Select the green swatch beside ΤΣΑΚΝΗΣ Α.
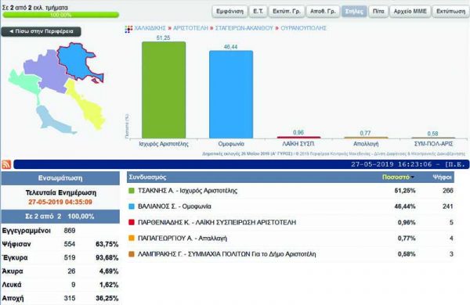This screenshot has height=305, width=470. pyautogui.click(x=132, y=191)
